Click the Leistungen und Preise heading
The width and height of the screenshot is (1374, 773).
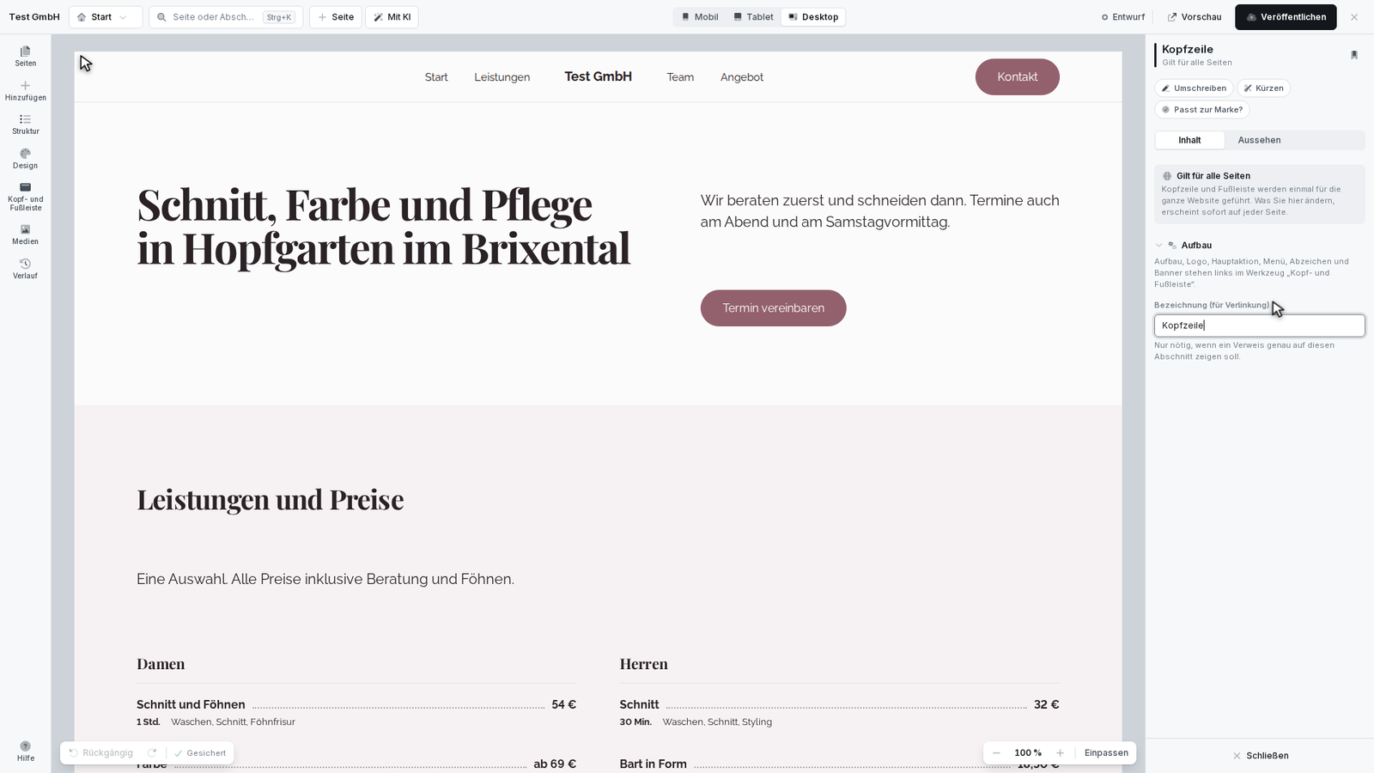point(270,500)
